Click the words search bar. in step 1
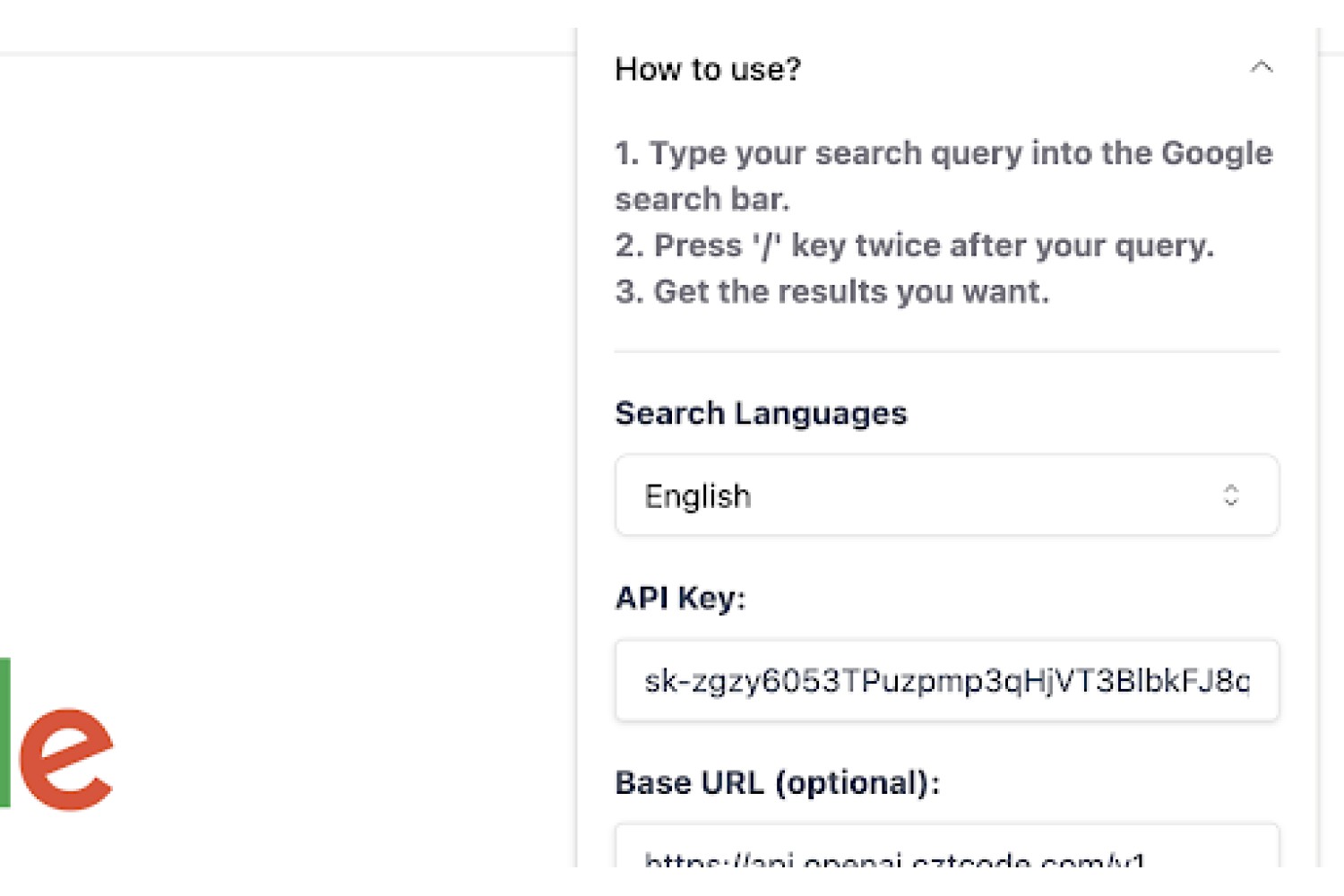Image resolution: width=1344 pixels, height=896 pixels. 702,199
